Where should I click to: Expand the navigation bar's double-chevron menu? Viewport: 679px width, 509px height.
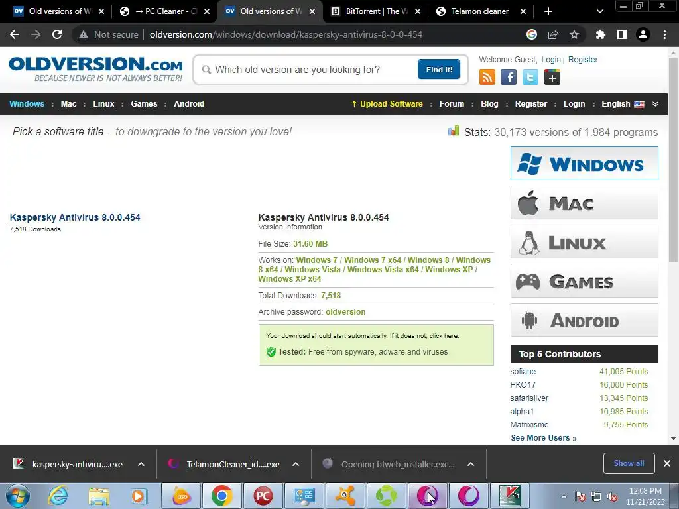tap(655, 104)
